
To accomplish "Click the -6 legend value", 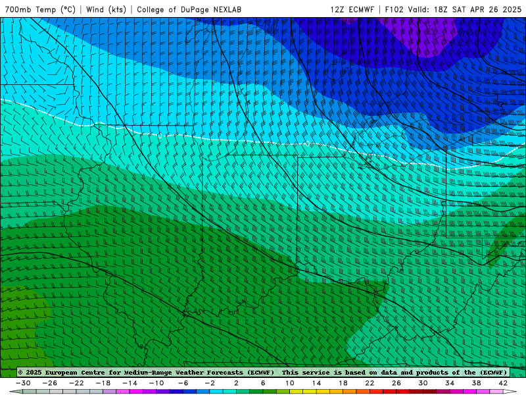I will pos(183,383).
